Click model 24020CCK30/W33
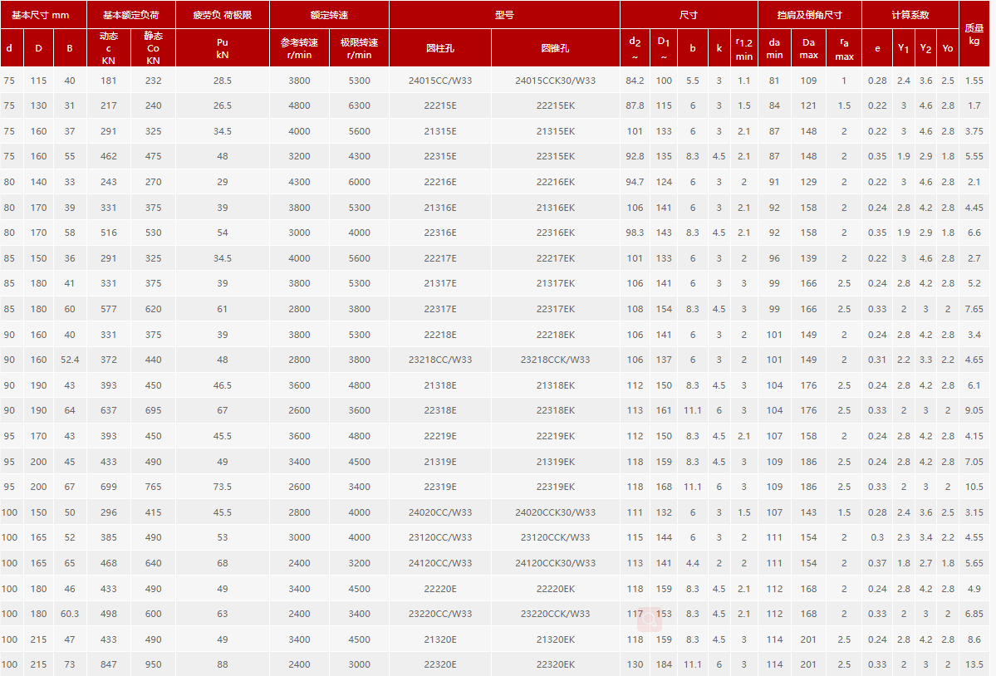Screen dimensions: 996x676 click(555, 512)
